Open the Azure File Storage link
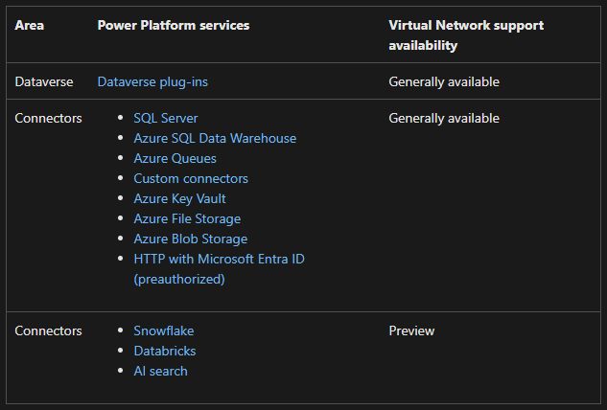Screen dimensions: 607x410 (x=187, y=218)
